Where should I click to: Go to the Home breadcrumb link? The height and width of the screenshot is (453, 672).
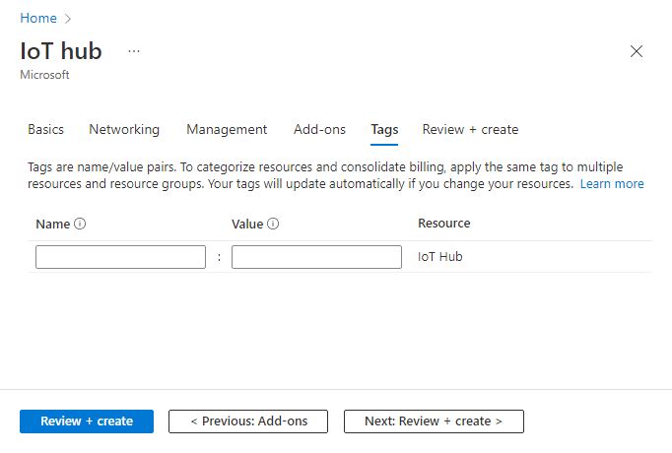tap(37, 19)
